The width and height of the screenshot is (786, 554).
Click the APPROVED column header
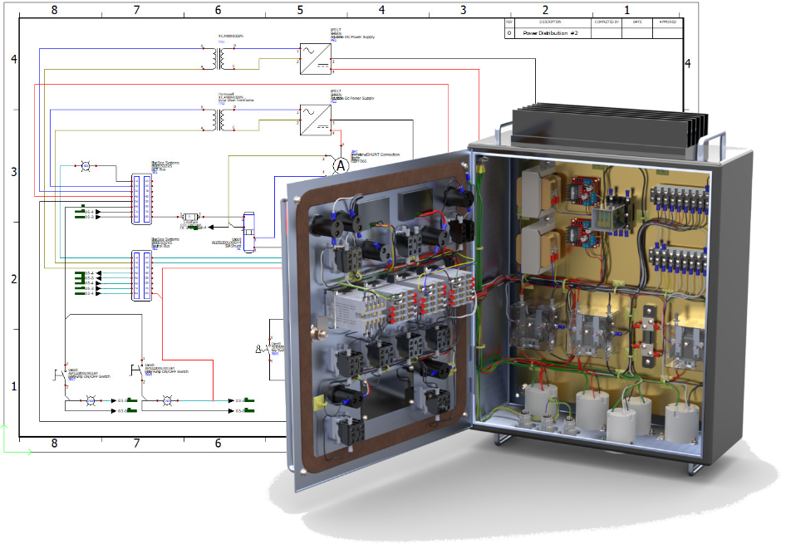pyautogui.click(x=668, y=22)
